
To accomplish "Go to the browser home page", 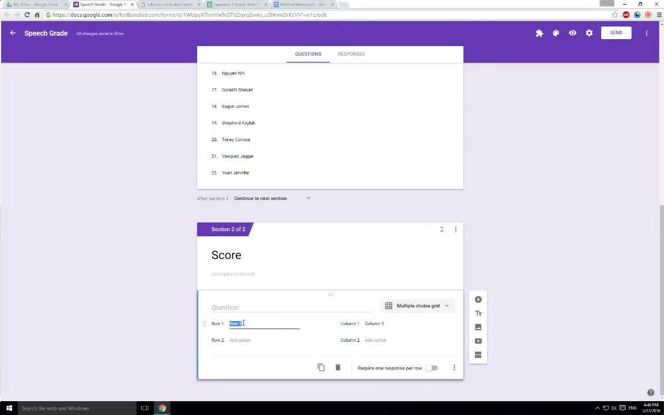I will [x=37, y=15].
